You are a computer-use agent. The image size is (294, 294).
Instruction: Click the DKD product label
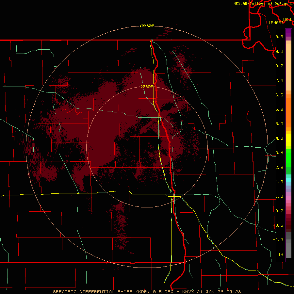tap(287, 20)
